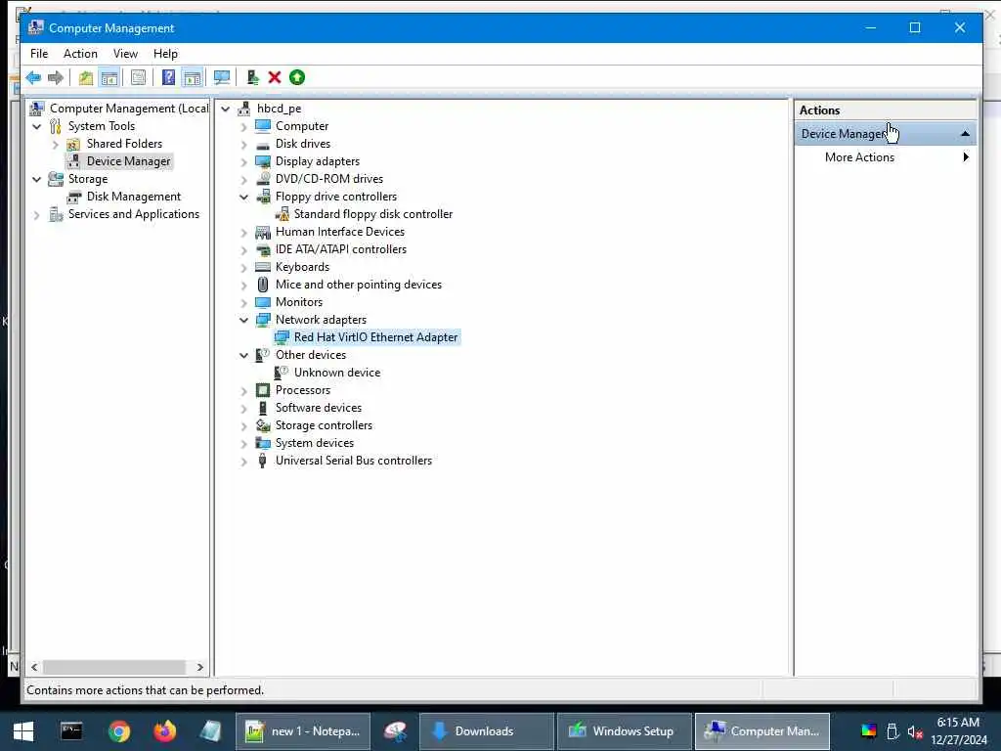Collapse the Network adapters category
1001x751 pixels.
pos(243,320)
